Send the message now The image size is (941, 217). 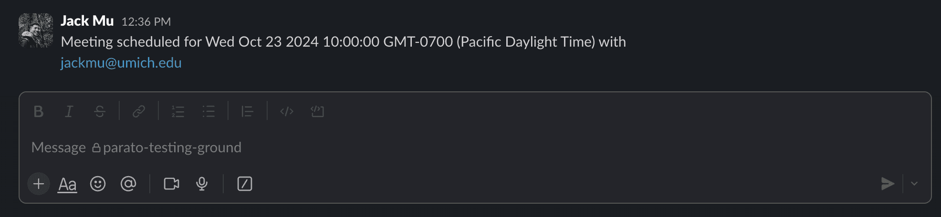tap(888, 184)
